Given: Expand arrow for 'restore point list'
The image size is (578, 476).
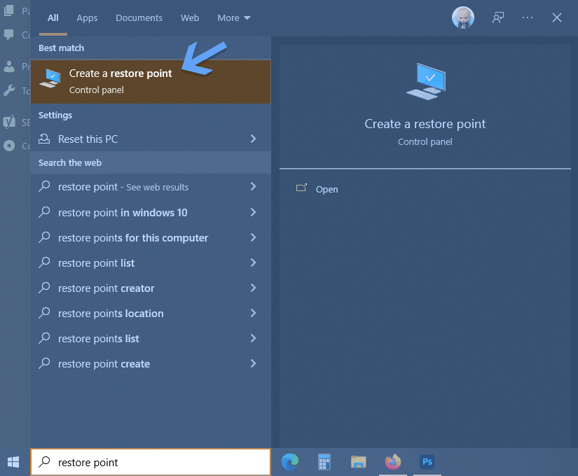Looking at the screenshot, I should click(253, 262).
